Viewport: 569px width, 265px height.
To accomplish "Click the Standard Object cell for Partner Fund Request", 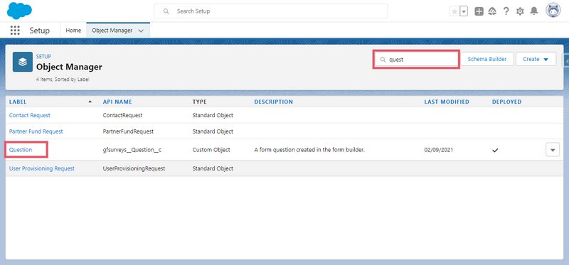I will click(213, 131).
